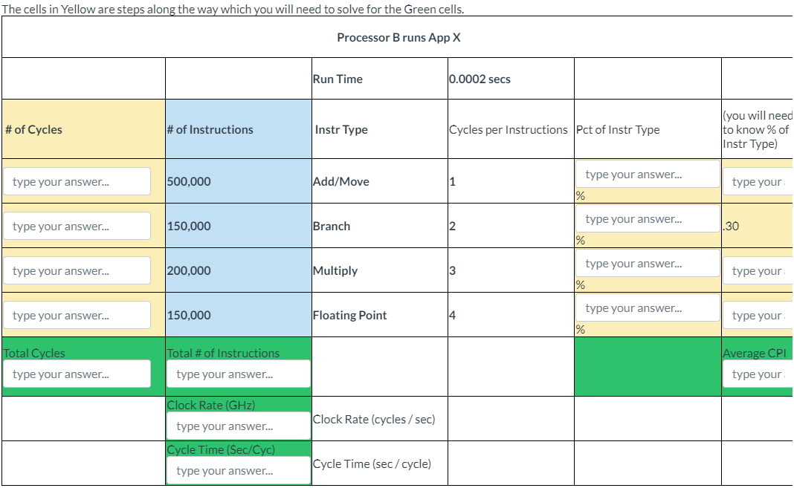Click the Branch # of Cycles input
Viewport: 794px width, 488px height.
[77, 226]
